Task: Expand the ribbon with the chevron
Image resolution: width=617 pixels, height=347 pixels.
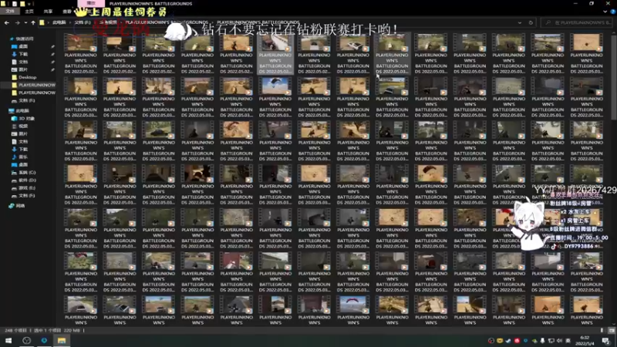Action: point(605,12)
